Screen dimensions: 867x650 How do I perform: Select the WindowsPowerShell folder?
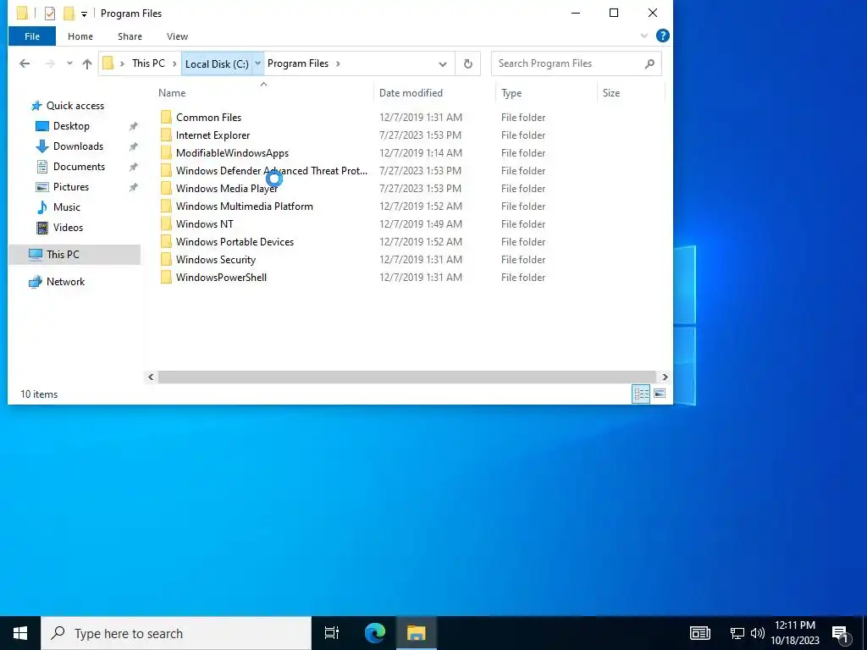click(x=221, y=278)
